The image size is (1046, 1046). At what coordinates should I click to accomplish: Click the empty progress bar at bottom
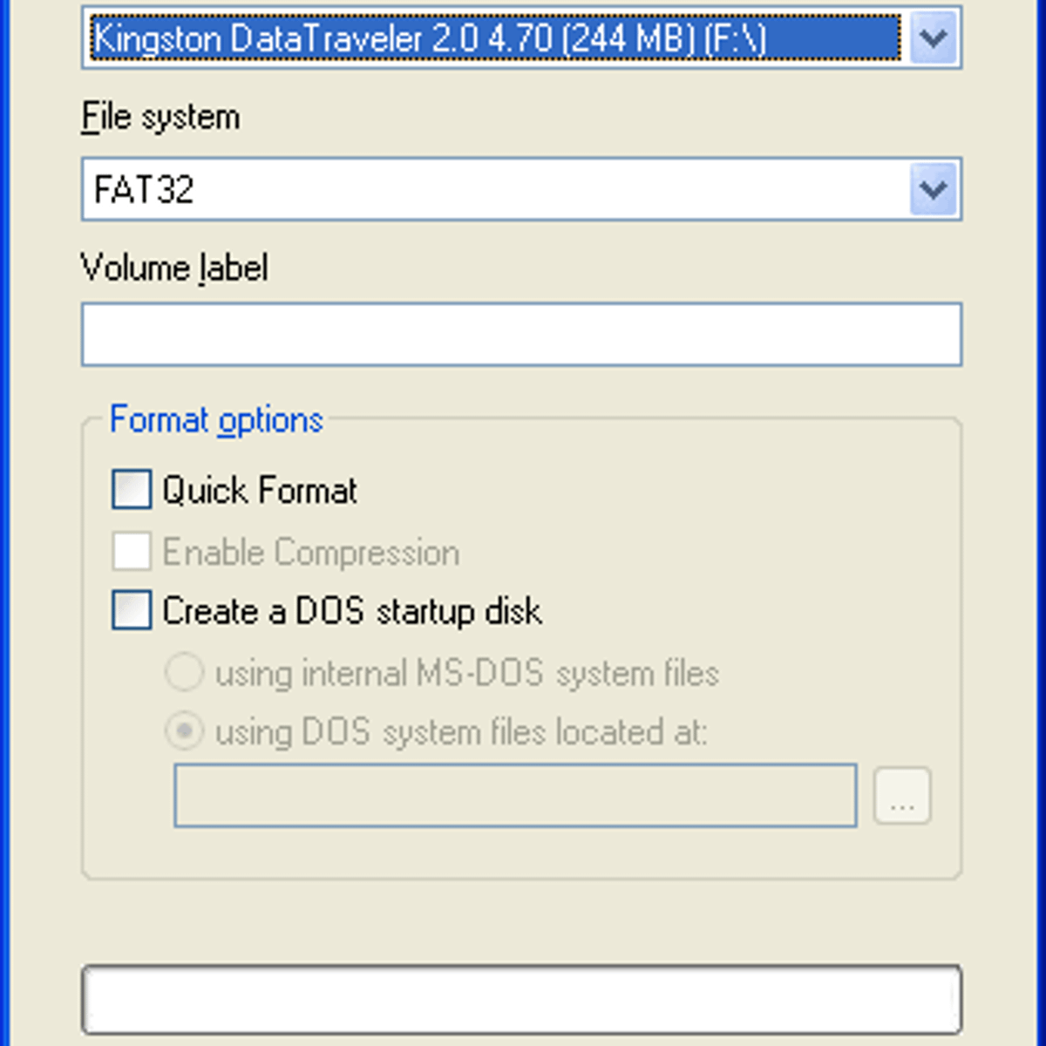tap(521, 999)
